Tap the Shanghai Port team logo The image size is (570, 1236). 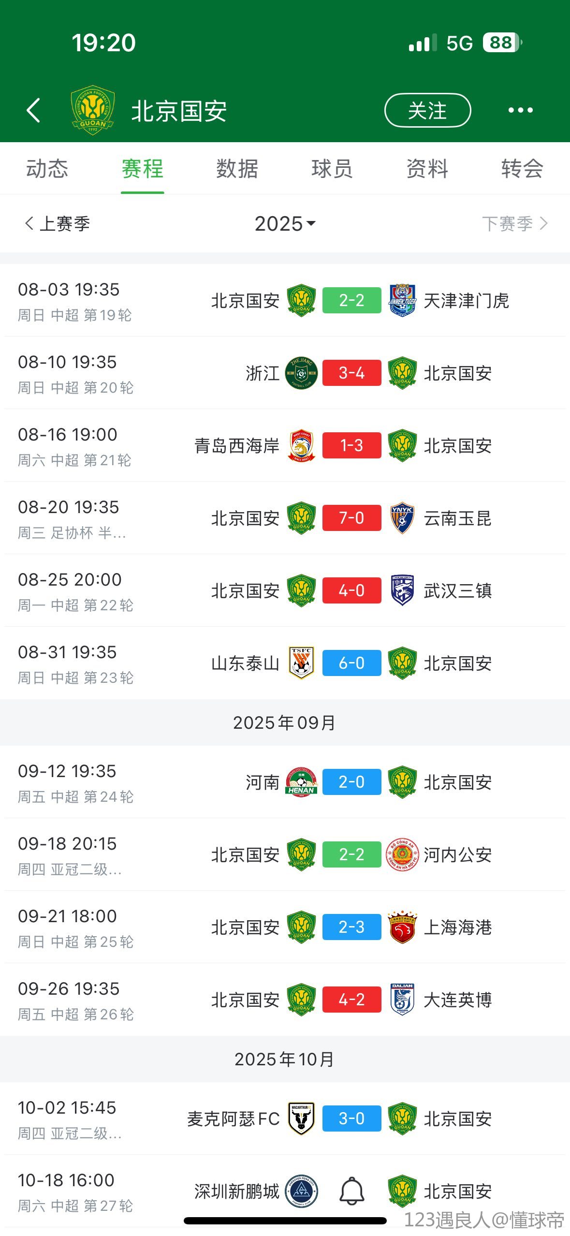pyautogui.click(x=402, y=927)
